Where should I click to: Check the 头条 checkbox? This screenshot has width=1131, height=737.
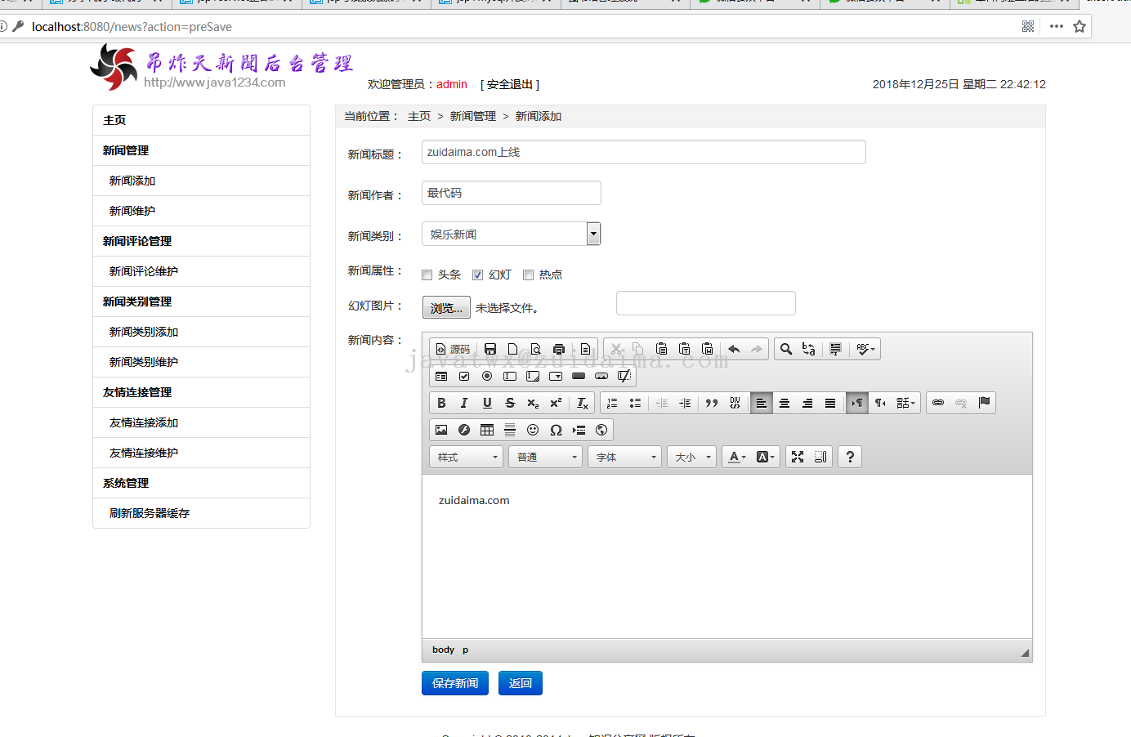point(427,275)
